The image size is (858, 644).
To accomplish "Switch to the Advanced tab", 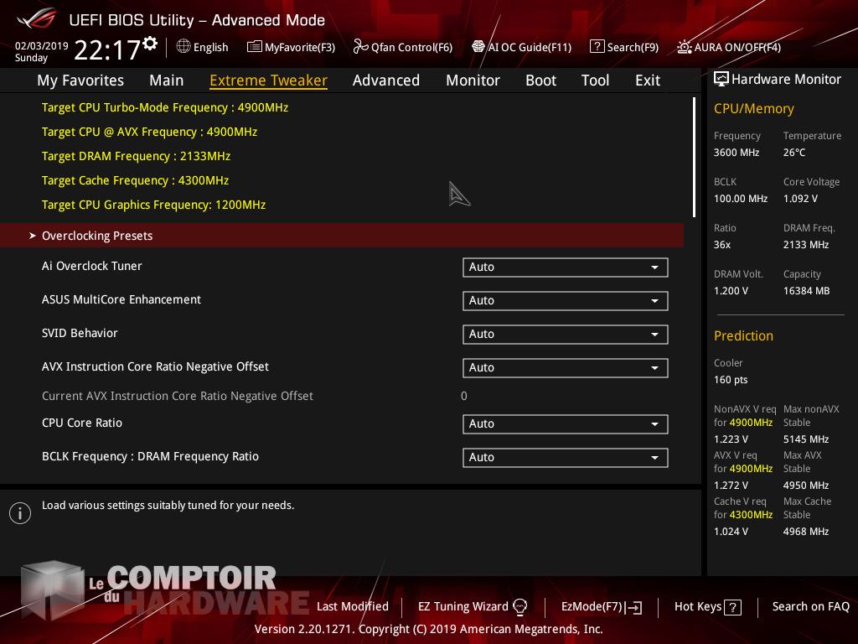I will (385, 80).
